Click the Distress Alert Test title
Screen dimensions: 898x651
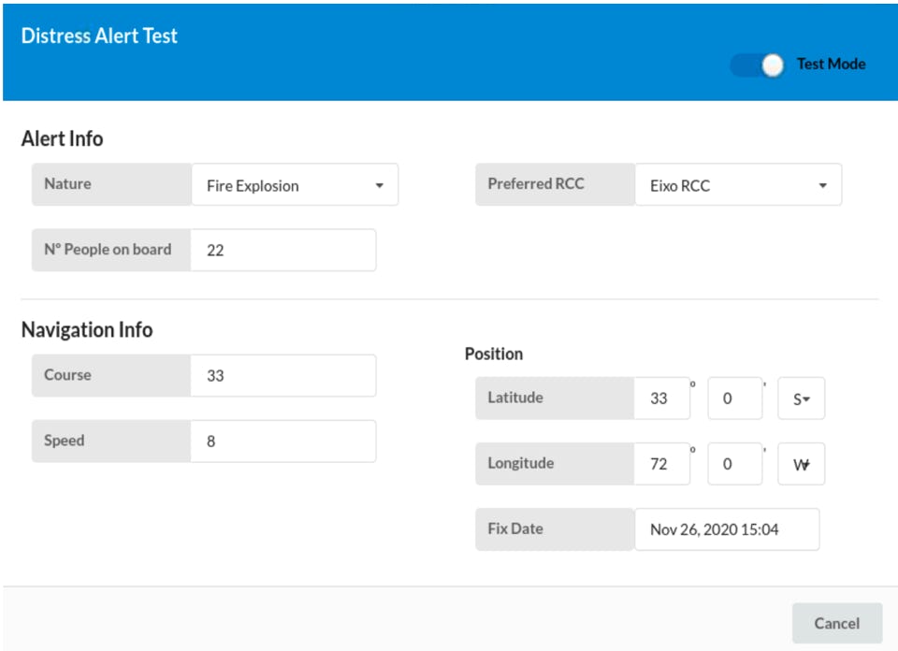click(99, 36)
